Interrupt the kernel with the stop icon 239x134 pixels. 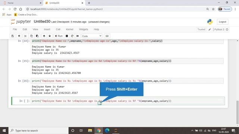coord(67,36)
